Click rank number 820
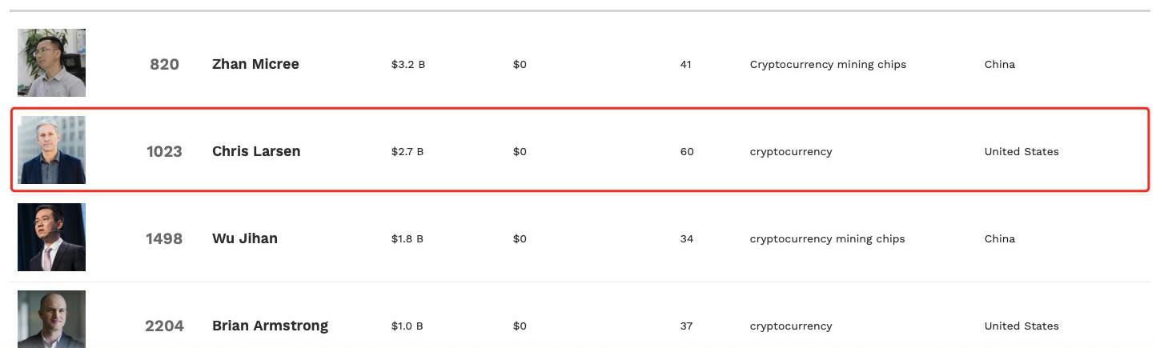Screen dimensions: 1156x348 tap(164, 64)
